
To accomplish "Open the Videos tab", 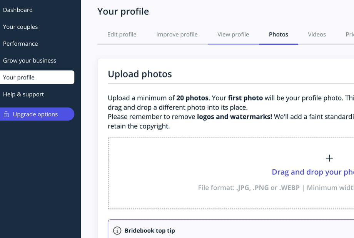I will point(317,35).
